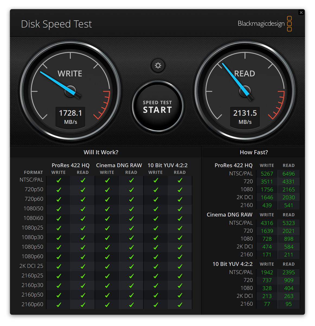Viewport: 315px width, 326px height.
Task: Select Cinema DNG 1080 write value 728
Action: coord(267,239)
